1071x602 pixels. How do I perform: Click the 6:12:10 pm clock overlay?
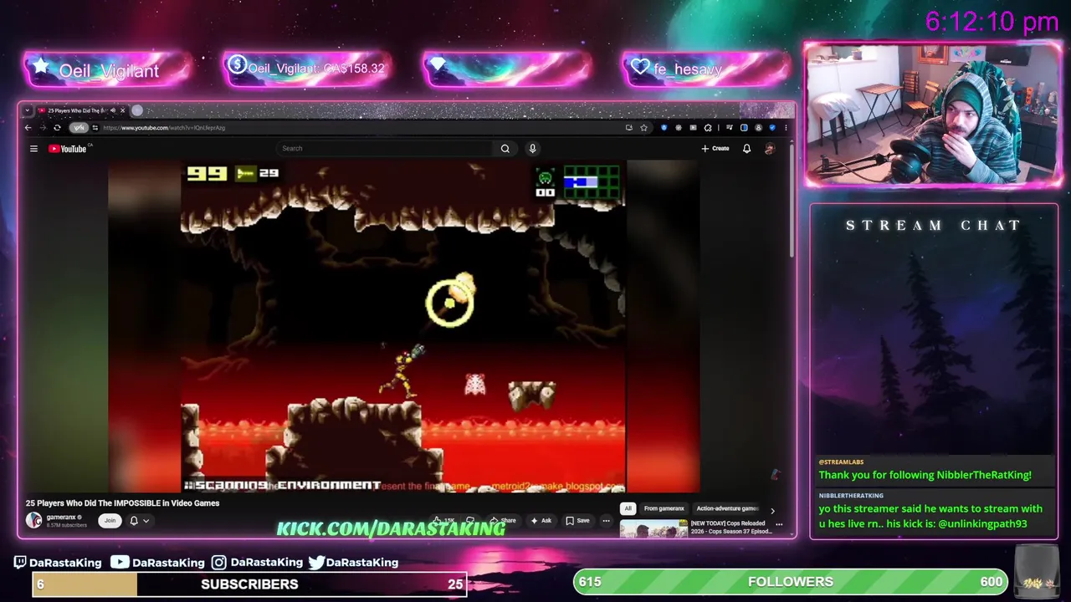(992, 22)
